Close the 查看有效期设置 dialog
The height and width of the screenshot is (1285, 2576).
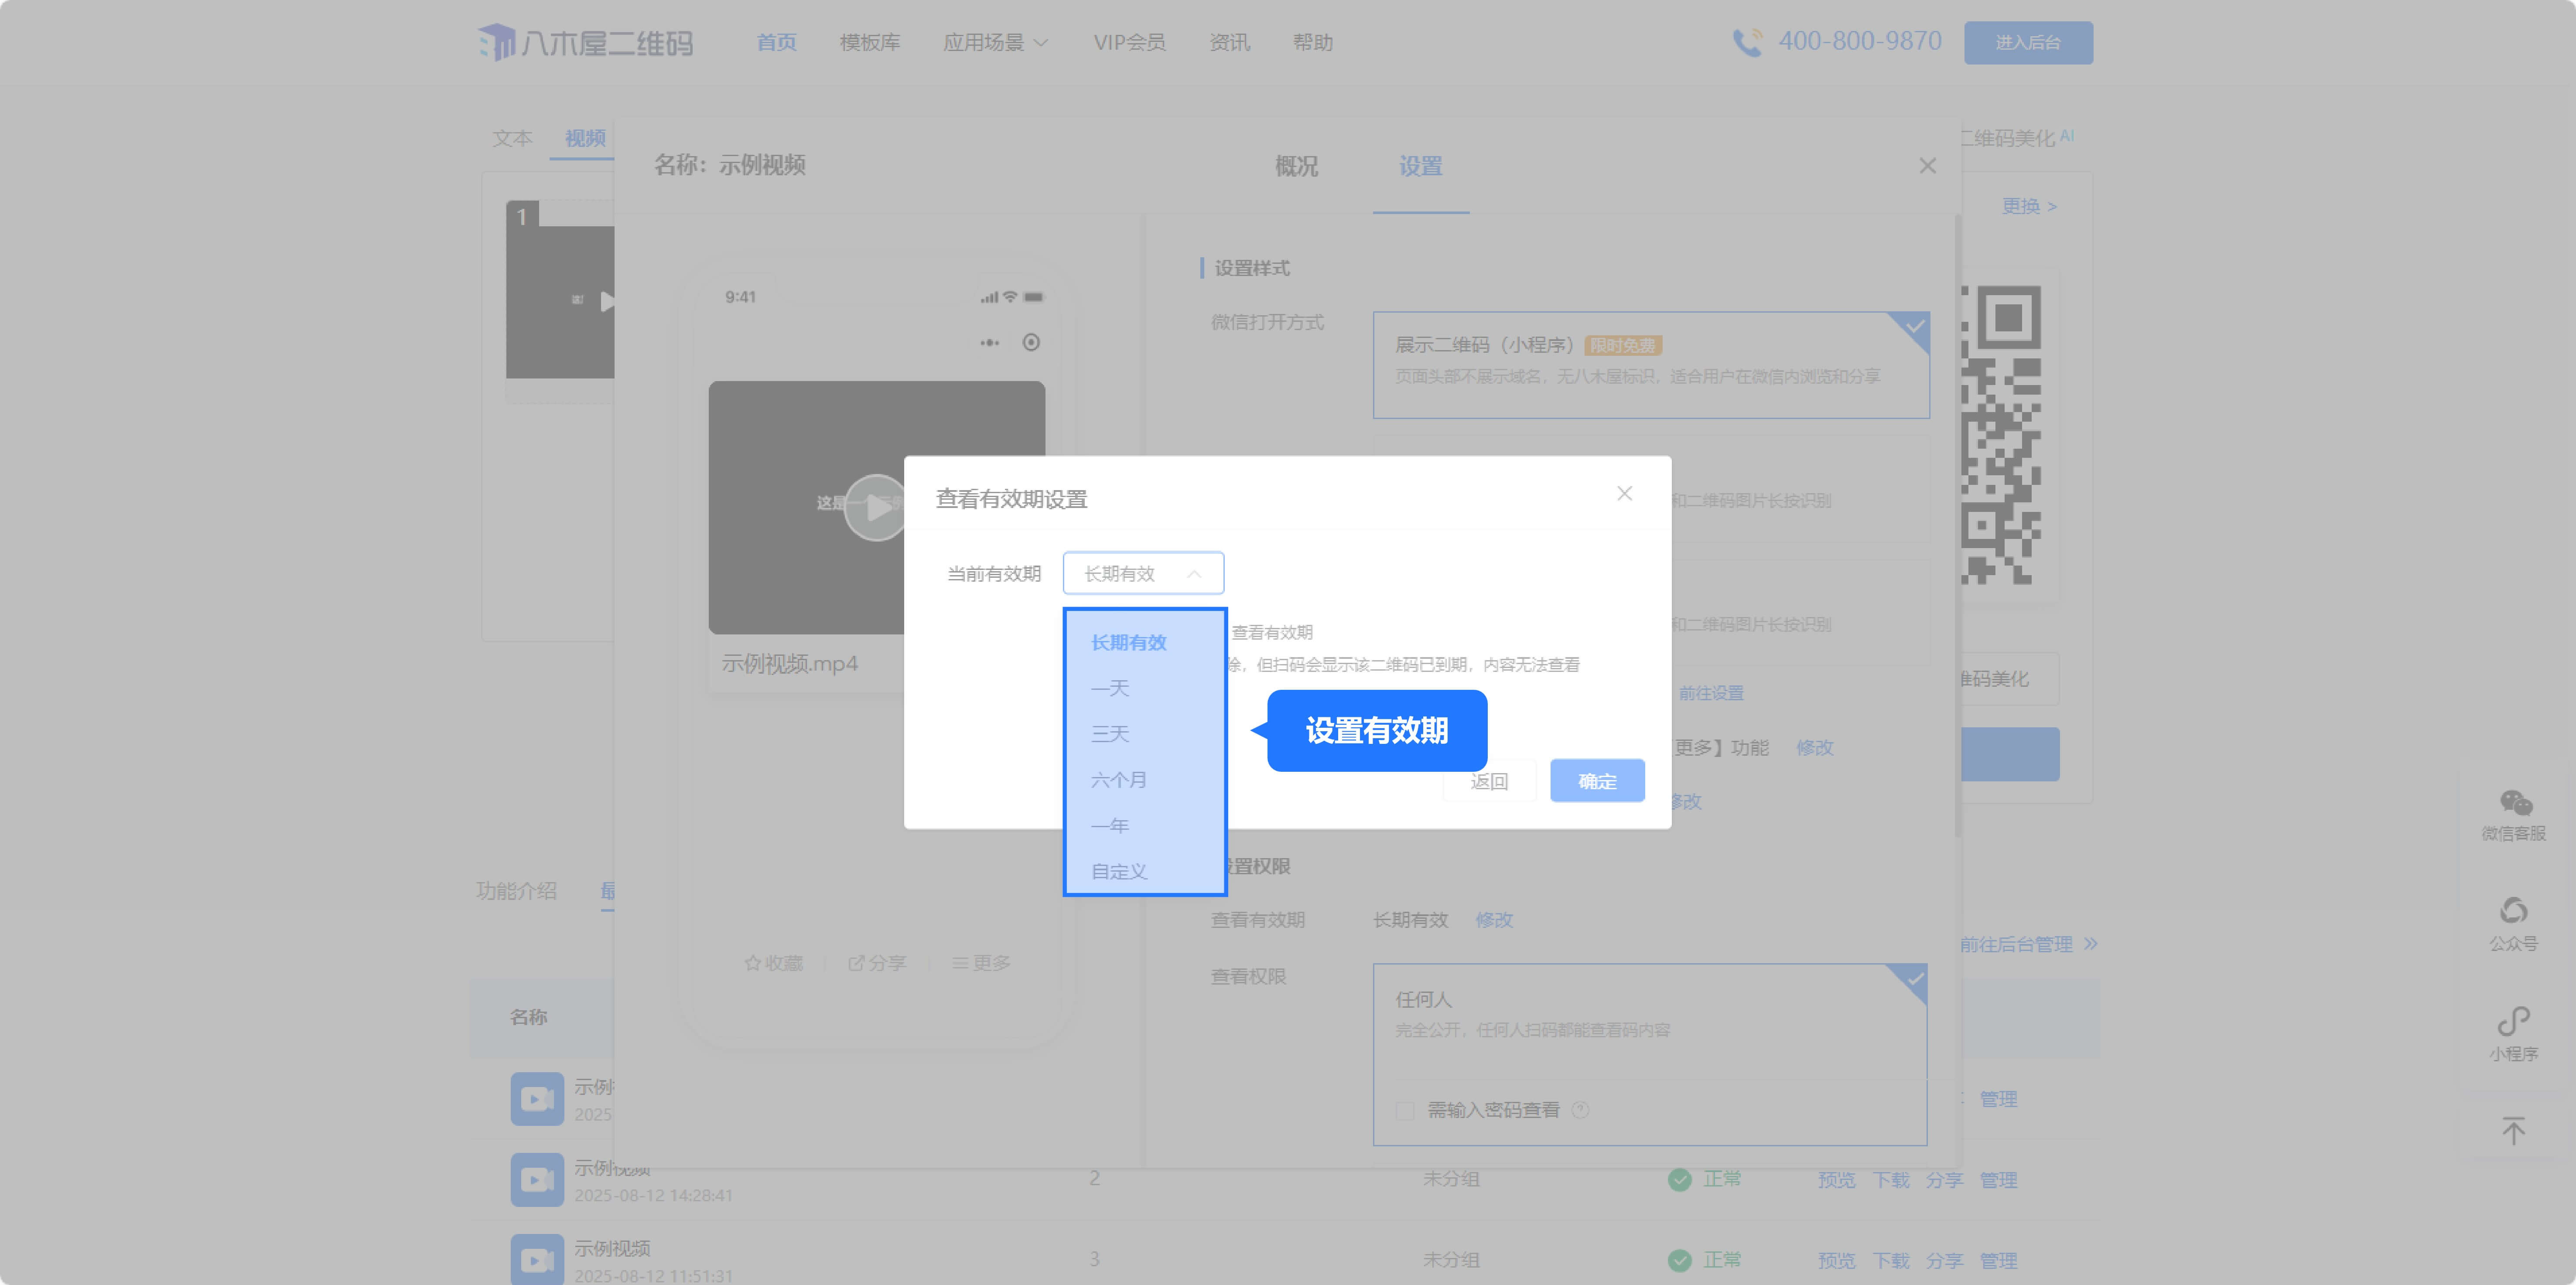(1624, 493)
